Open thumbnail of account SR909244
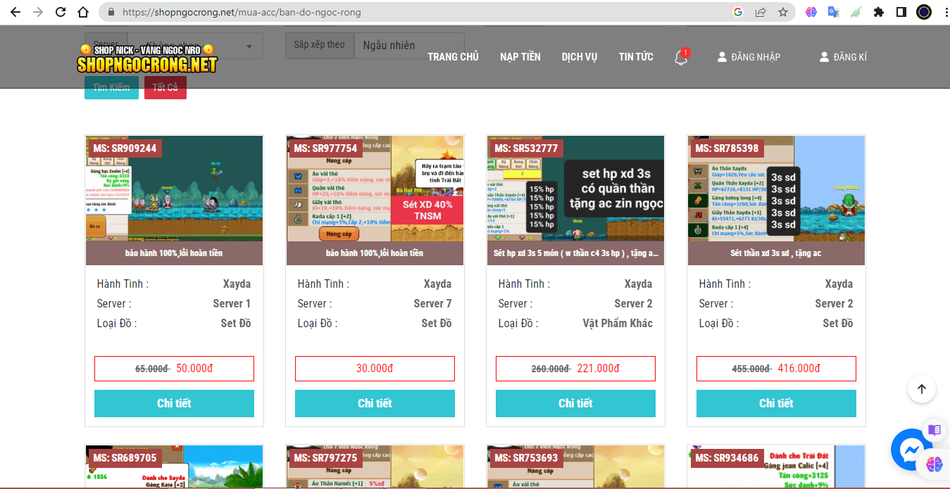Screen dimensions: 950x489 point(174,189)
